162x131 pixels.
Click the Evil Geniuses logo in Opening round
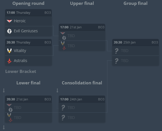coord(9,31)
